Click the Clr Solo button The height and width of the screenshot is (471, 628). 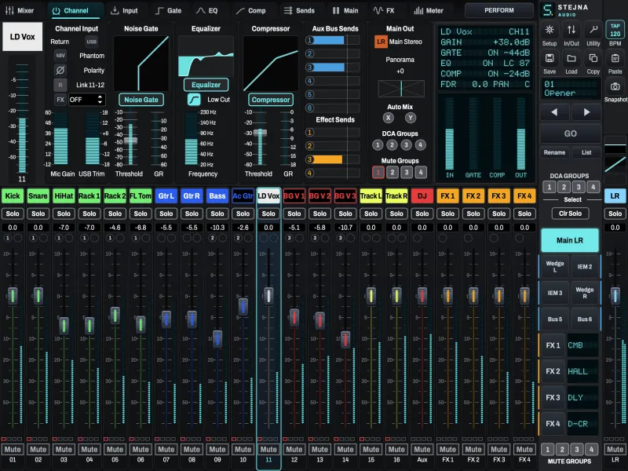pos(570,214)
